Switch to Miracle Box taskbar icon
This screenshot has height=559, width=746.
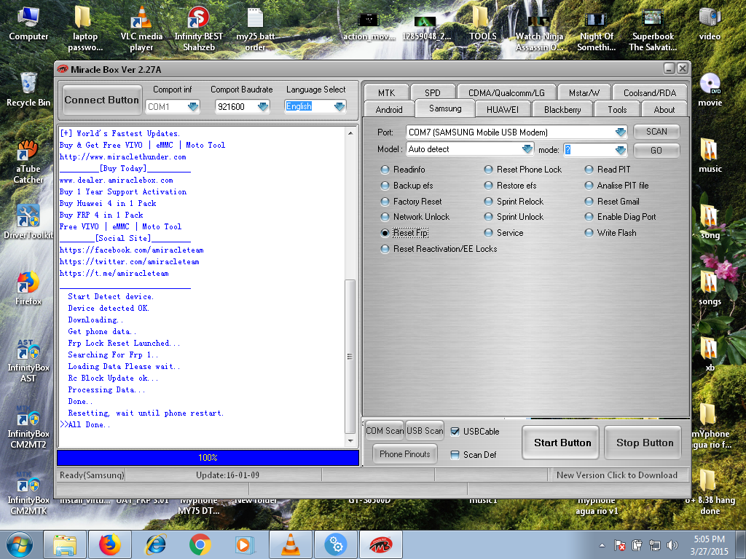coord(380,544)
